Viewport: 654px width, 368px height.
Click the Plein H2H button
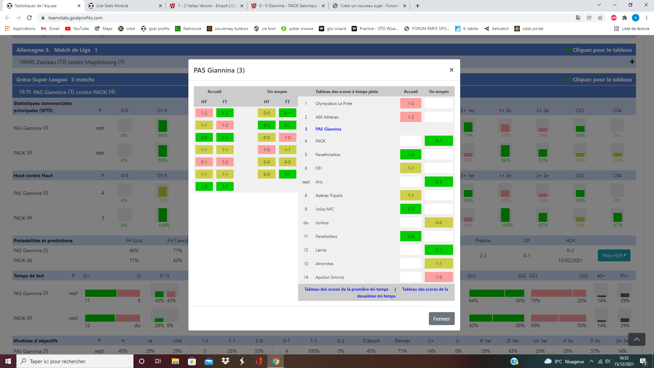[x=614, y=255]
